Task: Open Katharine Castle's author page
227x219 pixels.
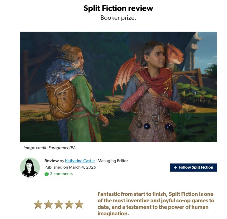Action: (x=80, y=161)
